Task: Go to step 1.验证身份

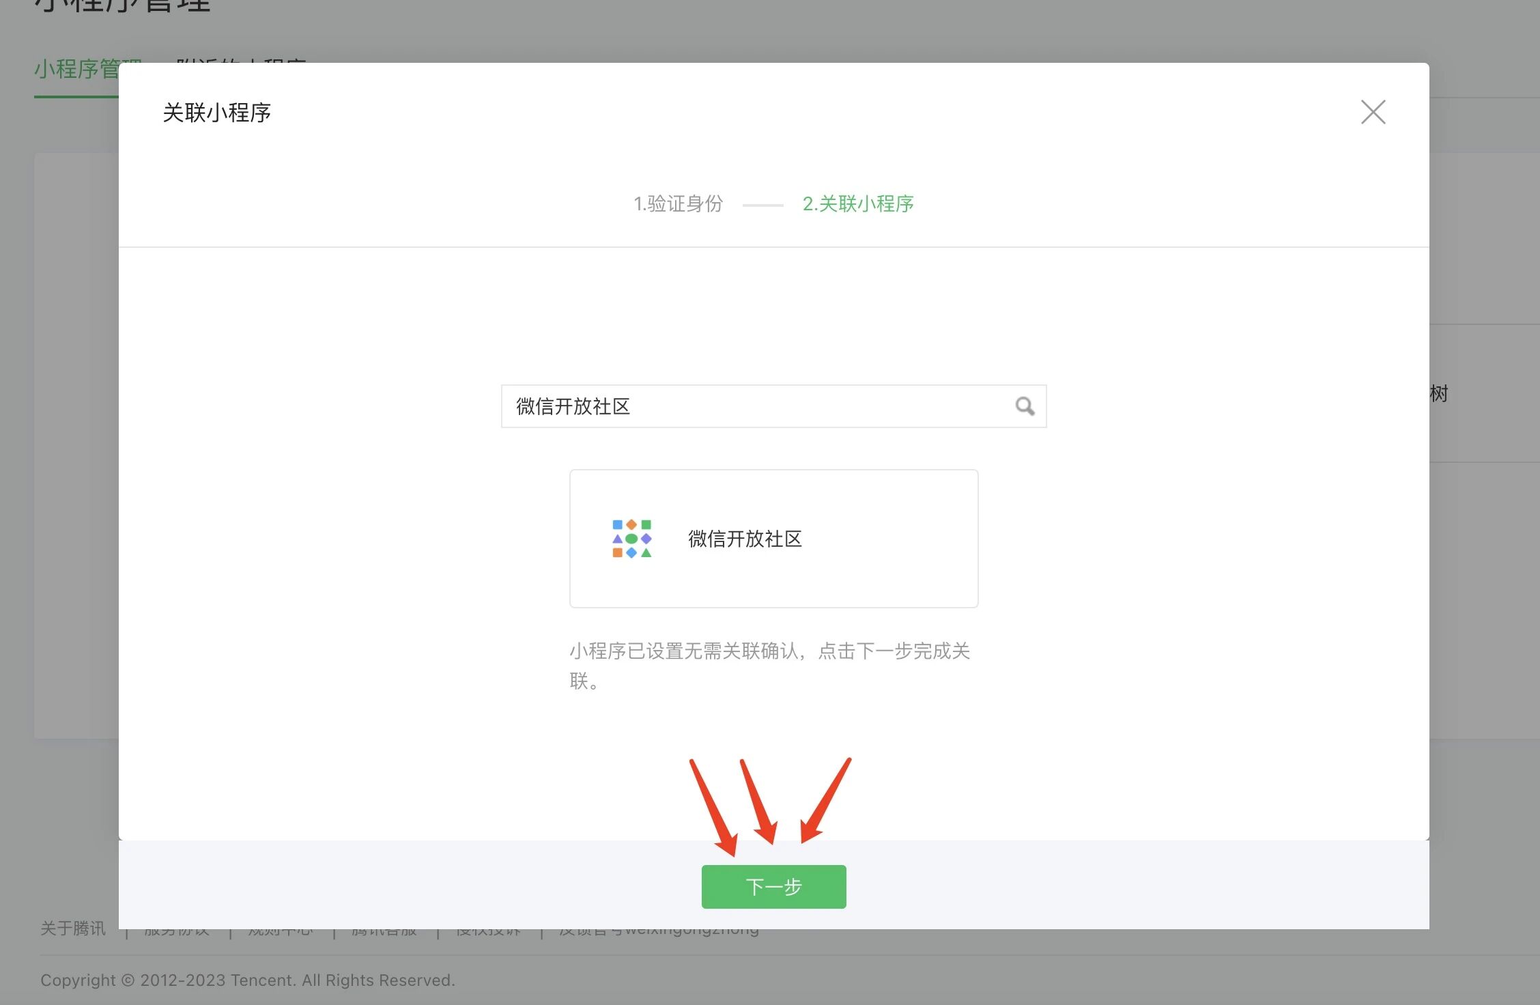Action: point(678,203)
